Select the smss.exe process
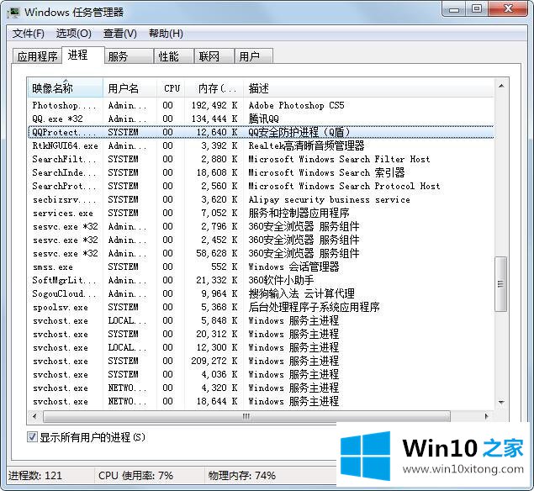 point(261,267)
